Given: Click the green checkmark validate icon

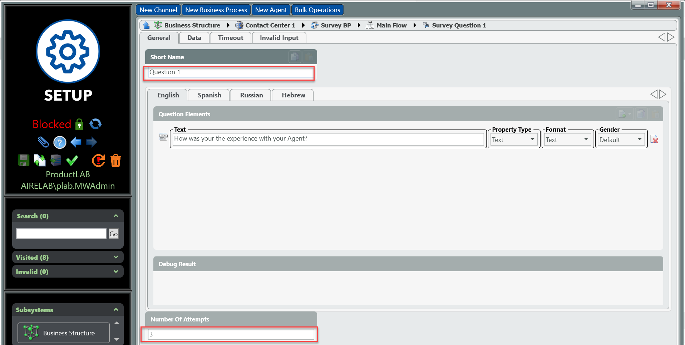Looking at the screenshot, I should (72, 161).
